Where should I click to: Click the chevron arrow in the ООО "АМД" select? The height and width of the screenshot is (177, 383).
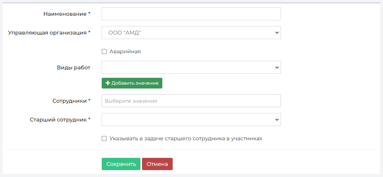277,33
